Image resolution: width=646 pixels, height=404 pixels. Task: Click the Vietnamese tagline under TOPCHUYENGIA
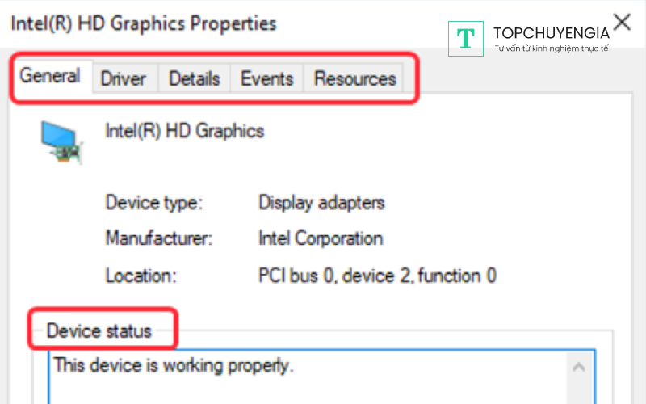(551, 48)
